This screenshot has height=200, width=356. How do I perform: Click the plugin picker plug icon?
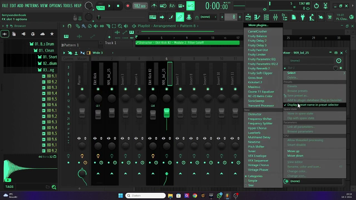click(x=303, y=17)
